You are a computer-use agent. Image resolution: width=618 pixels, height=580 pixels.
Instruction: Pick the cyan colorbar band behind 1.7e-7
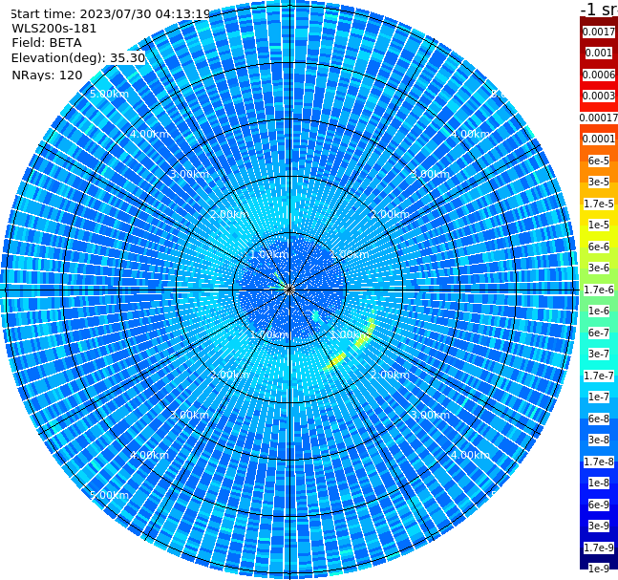(x=599, y=367)
